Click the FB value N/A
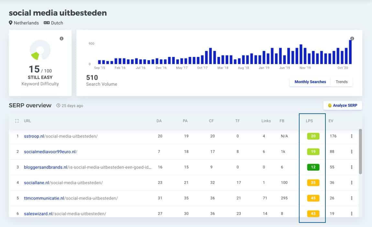The image size is (372, 227). pyautogui.click(x=284, y=136)
